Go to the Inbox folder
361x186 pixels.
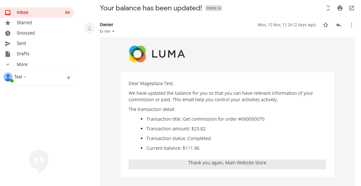(x=23, y=12)
